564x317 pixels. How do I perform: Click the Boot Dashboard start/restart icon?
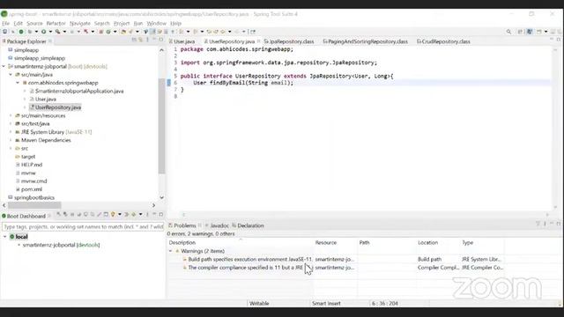click(x=59, y=215)
